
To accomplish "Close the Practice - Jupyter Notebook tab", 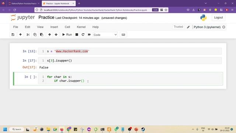I will pyautogui.click(x=73, y=3).
